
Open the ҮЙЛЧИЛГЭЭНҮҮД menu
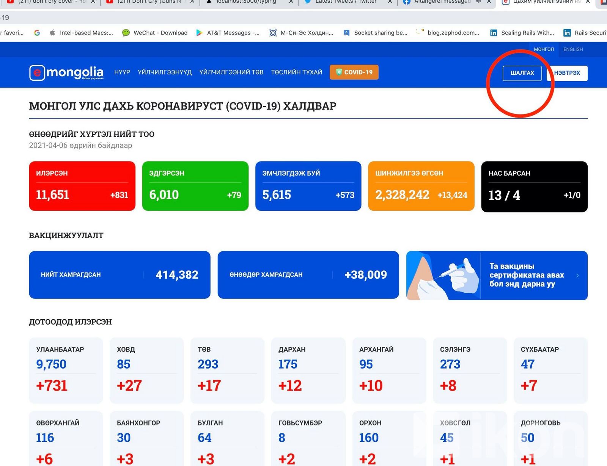[165, 72]
